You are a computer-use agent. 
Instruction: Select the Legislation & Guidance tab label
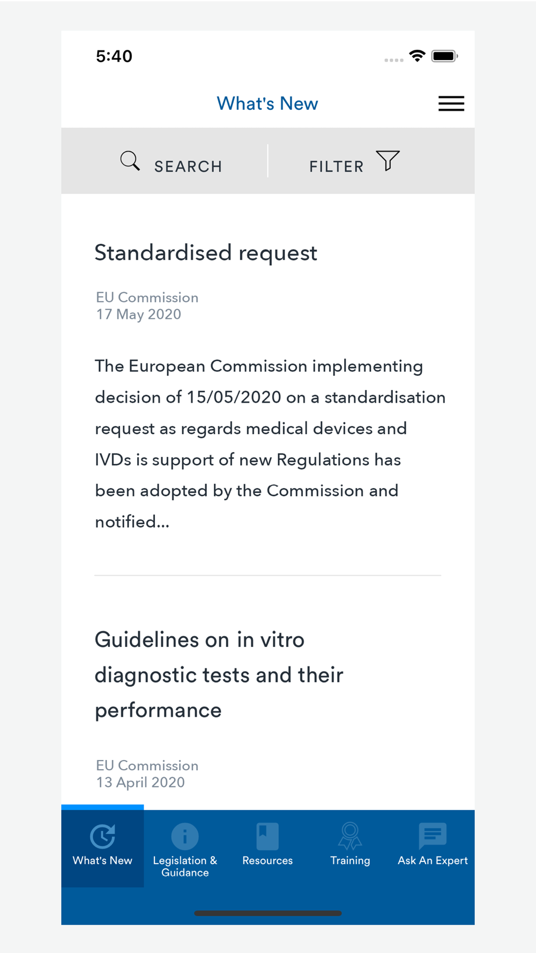point(185,866)
